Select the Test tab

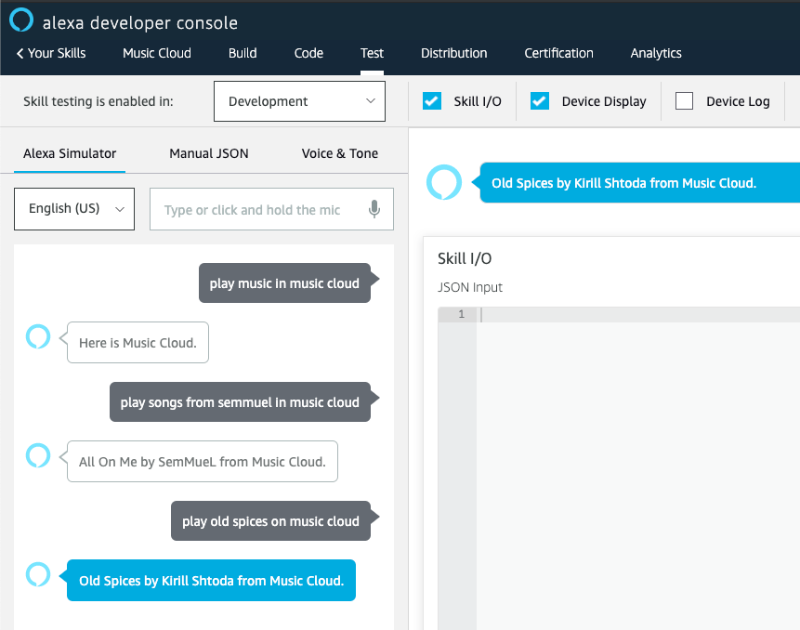coord(372,53)
